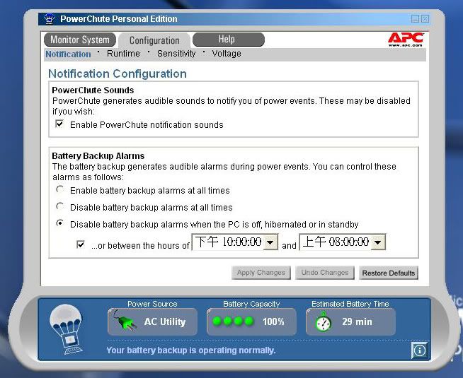Toggle the between-hours schedule checkbox
Screen dimensions: 463x378
pyautogui.click(x=80, y=244)
